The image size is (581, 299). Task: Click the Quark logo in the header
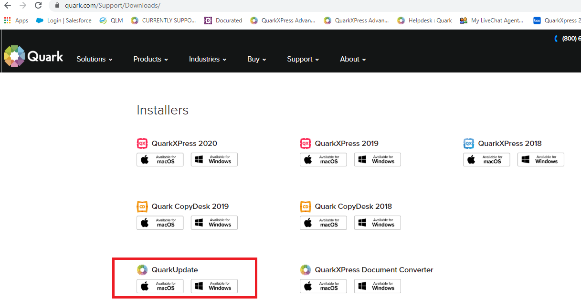[33, 57]
